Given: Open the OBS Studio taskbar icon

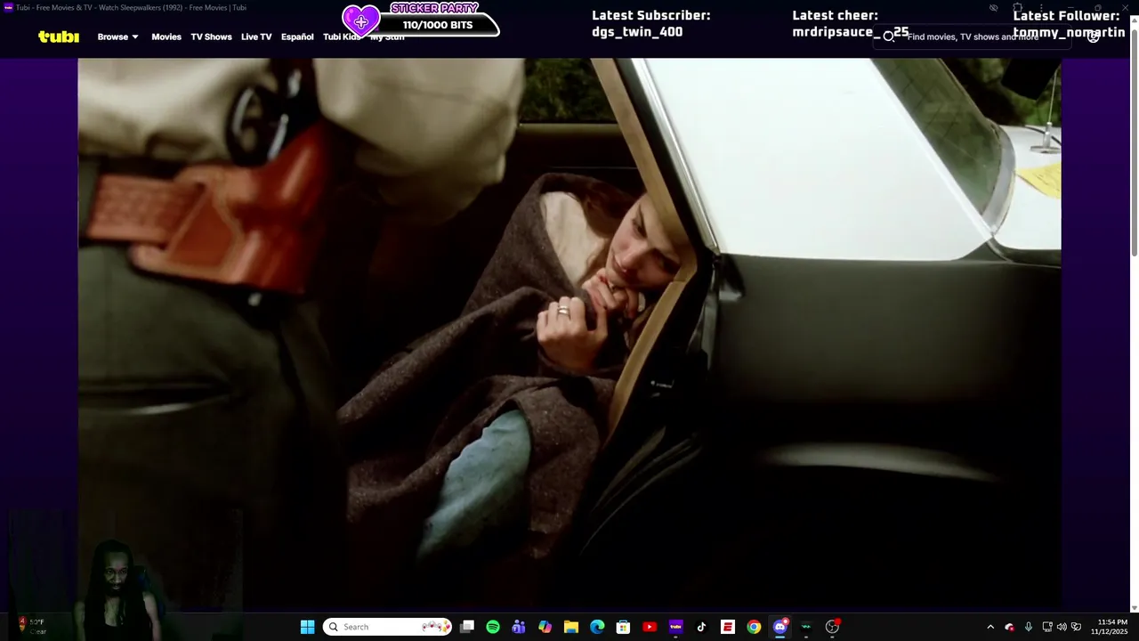Looking at the screenshot, I should 832,627.
